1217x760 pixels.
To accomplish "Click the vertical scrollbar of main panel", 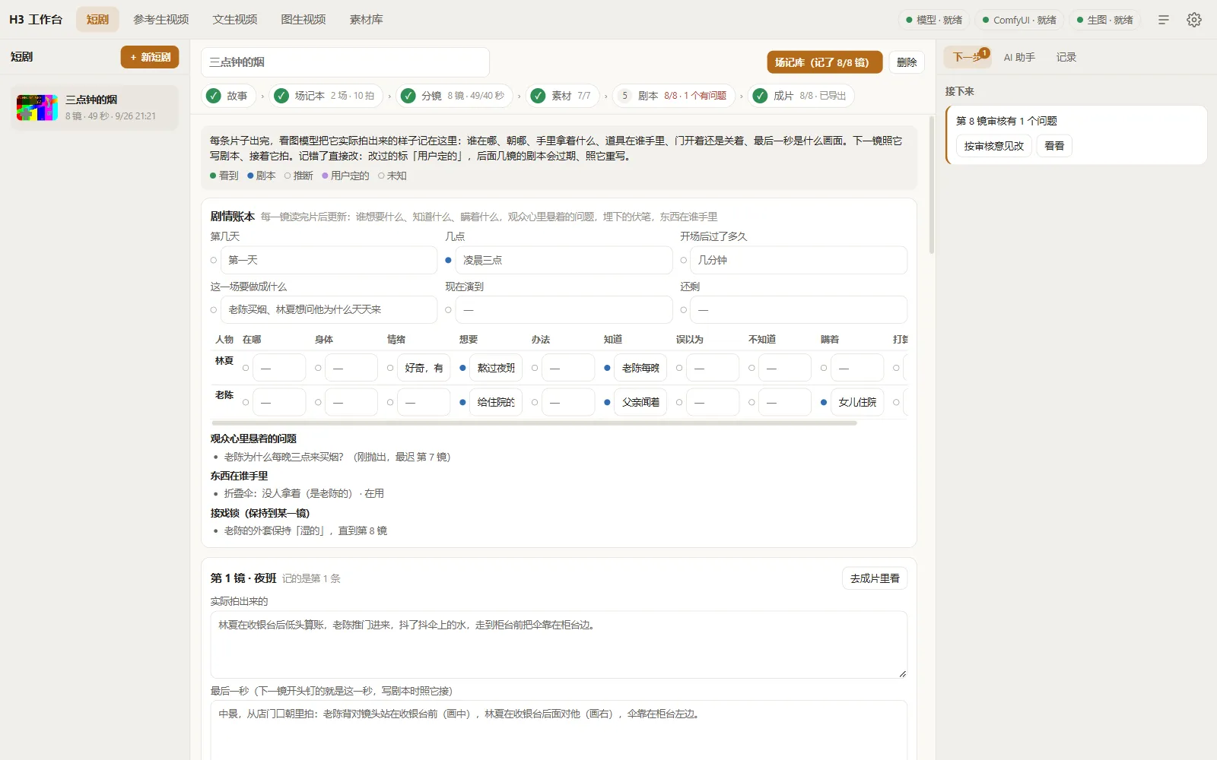I will (x=932, y=185).
